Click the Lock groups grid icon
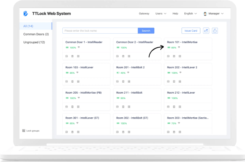 24,131
